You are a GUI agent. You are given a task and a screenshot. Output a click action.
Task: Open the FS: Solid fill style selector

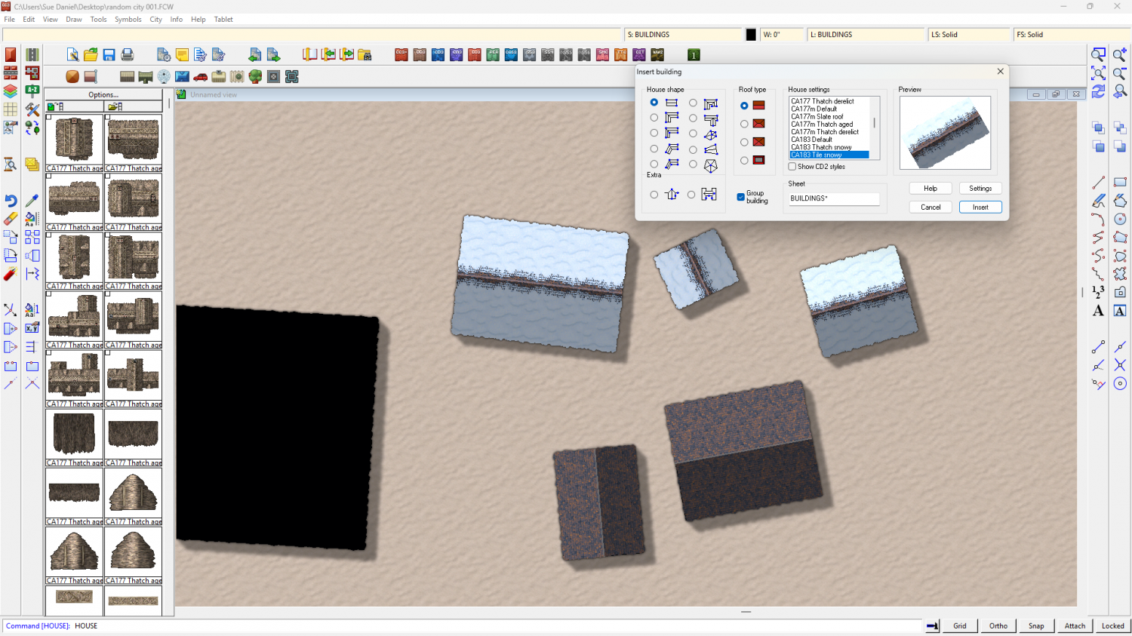tap(1069, 35)
